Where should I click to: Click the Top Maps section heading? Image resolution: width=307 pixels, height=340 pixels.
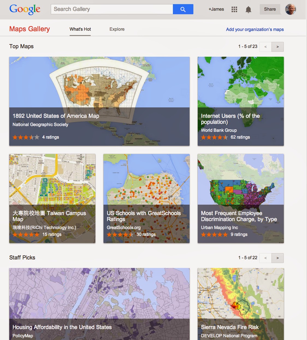[x=21, y=46]
